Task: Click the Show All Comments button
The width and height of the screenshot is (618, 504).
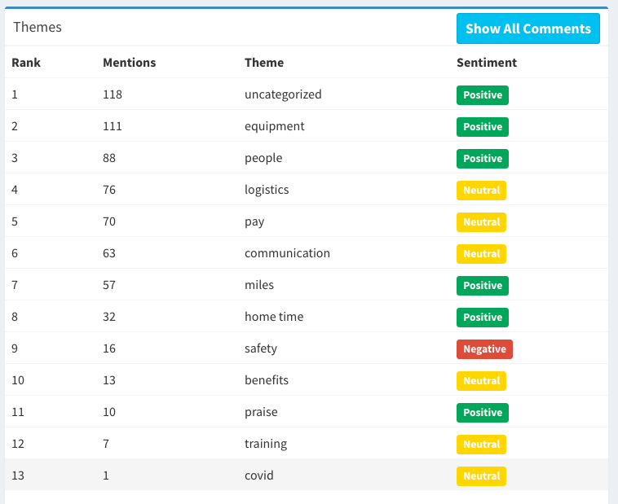Action: click(528, 28)
